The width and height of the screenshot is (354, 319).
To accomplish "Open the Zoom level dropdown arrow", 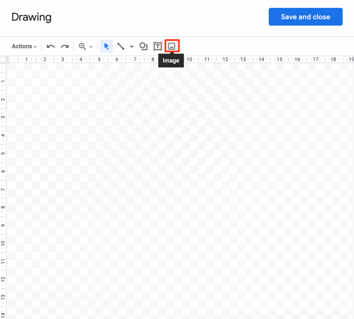I will (91, 46).
